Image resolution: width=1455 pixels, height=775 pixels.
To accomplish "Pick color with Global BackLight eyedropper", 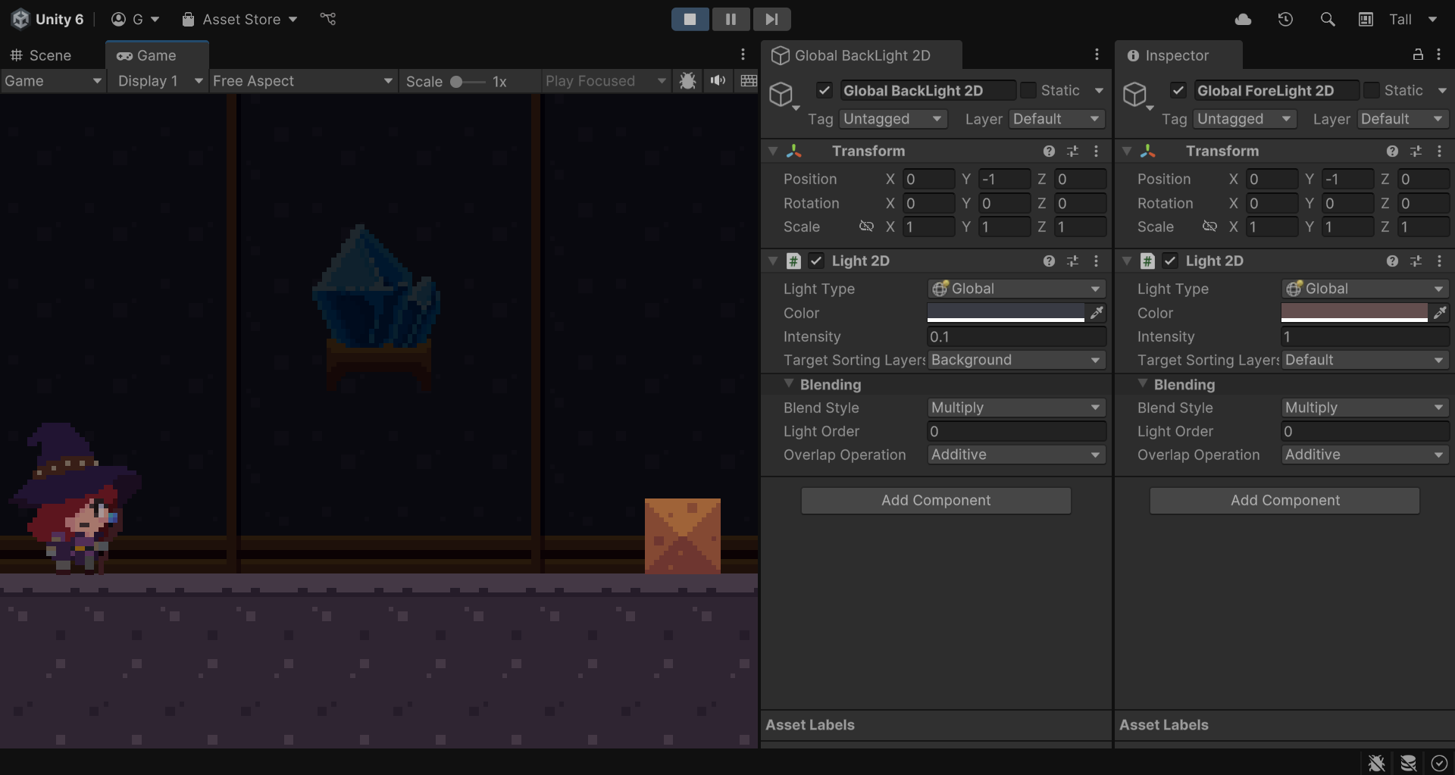I will click(1097, 313).
